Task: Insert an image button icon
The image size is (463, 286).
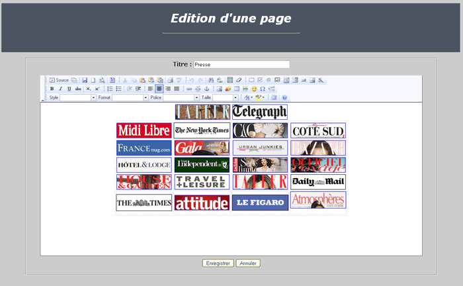Action: (x=312, y=80)
